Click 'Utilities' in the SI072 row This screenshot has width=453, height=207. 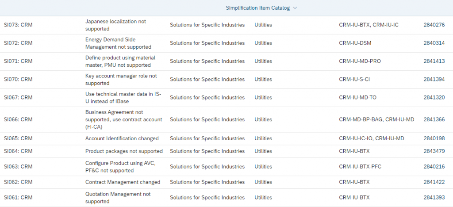point(263,43)
